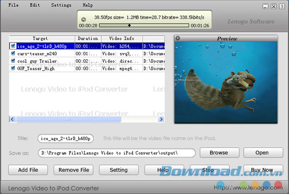
Task: Click the Save as path field
Action: click(117, 153)
